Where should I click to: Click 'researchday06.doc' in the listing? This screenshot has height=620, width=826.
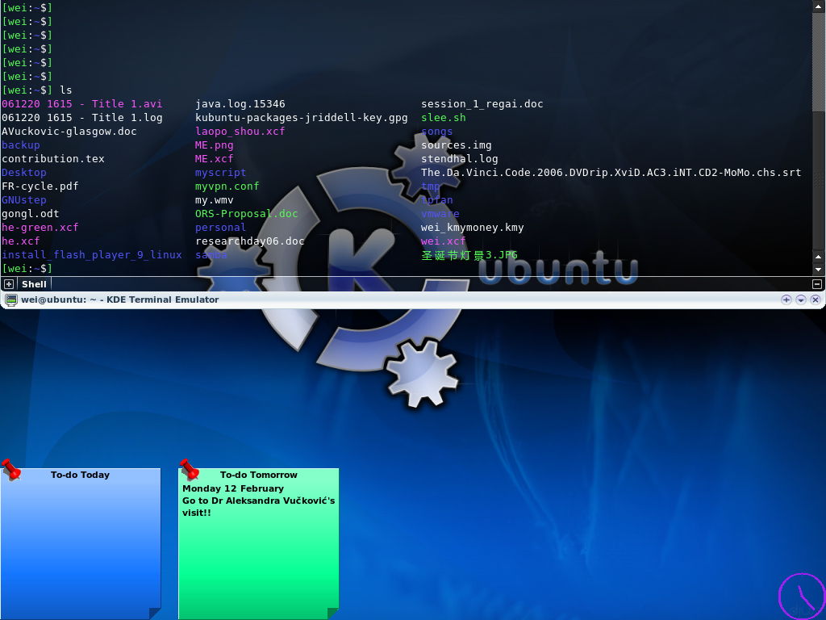coord(250,241)
